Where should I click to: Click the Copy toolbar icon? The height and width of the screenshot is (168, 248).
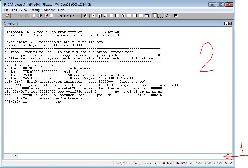coord(21,16)
